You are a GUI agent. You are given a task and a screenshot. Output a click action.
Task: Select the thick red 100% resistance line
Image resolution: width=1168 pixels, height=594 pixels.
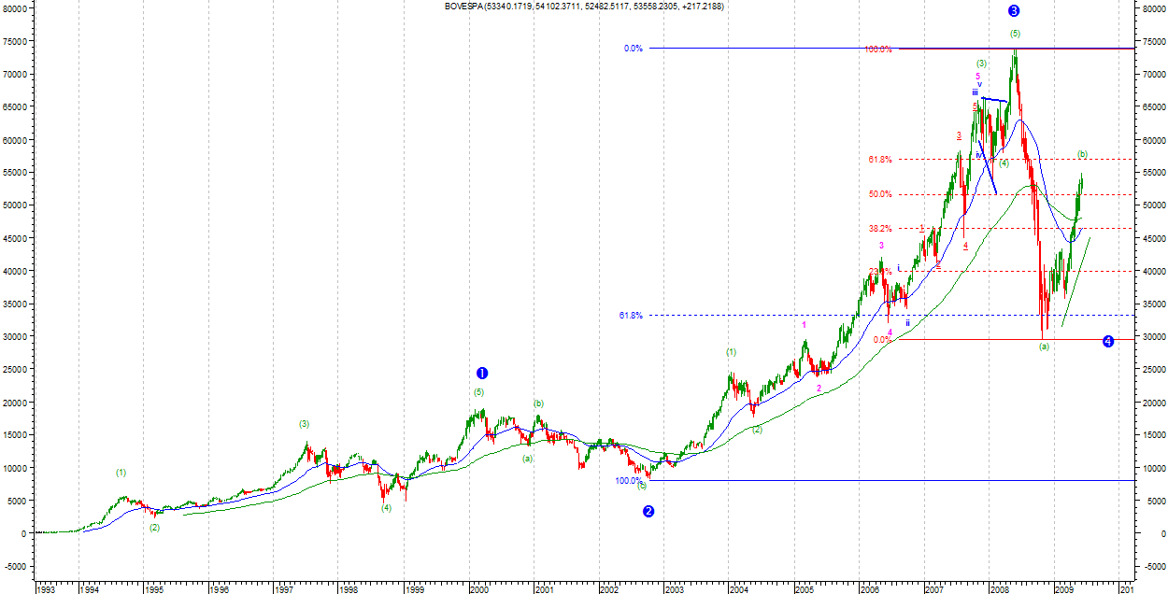coord(1015,49)
